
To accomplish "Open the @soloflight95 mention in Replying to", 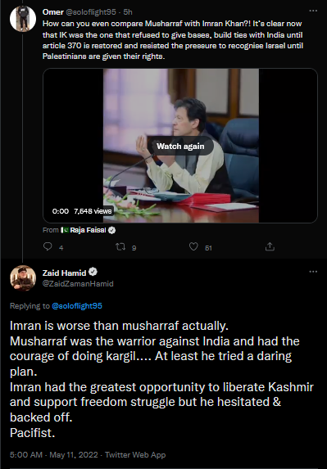I will pos(77,306).
